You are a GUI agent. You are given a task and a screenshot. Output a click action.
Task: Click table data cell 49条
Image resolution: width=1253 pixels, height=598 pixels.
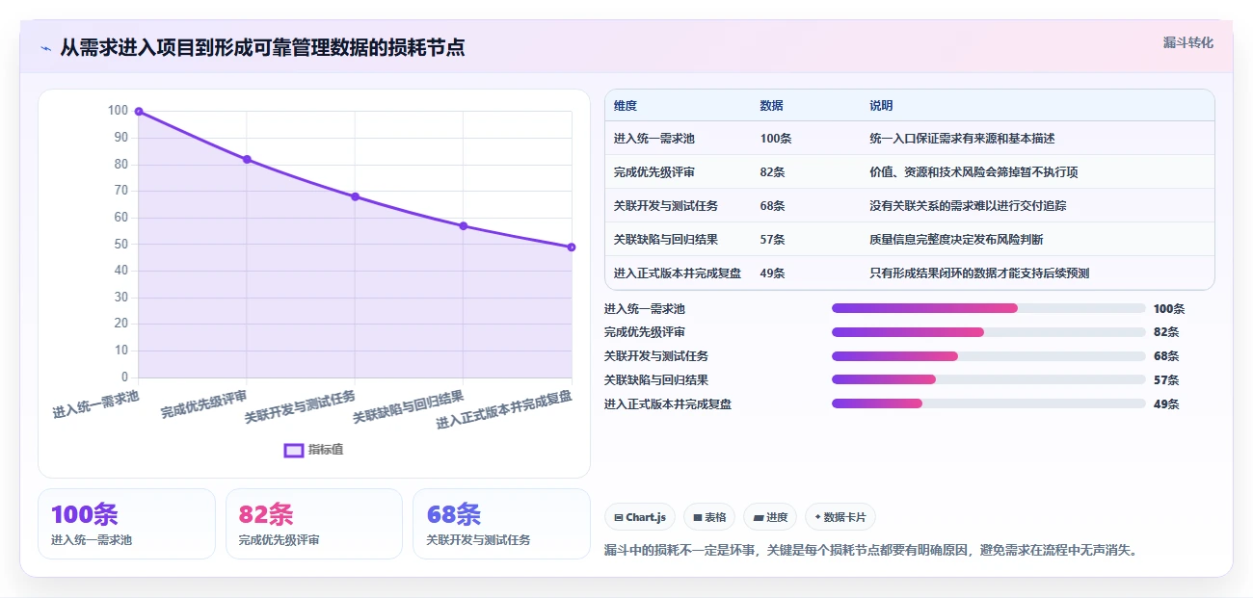tap(772, 273)
